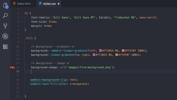This screenshot has height=100, width=177.
Task: Open the Extensions squares icon
Action: point(5,47)
